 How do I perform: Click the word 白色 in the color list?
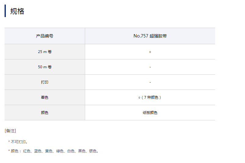pyautogui.click(x=71, y=151)
